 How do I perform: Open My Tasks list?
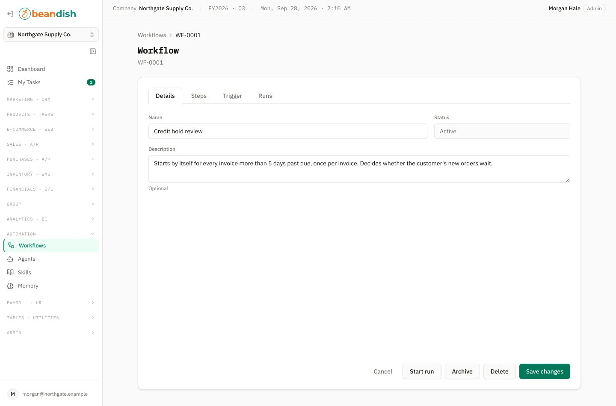(x=51, y=82)
